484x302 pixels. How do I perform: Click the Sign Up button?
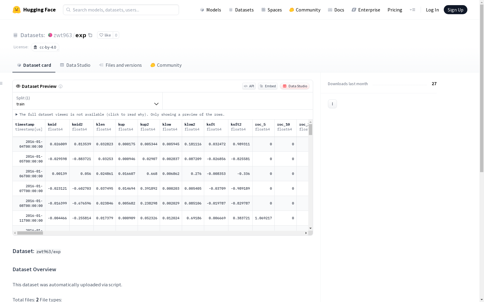pyautogui.click(x=455, y=10)
